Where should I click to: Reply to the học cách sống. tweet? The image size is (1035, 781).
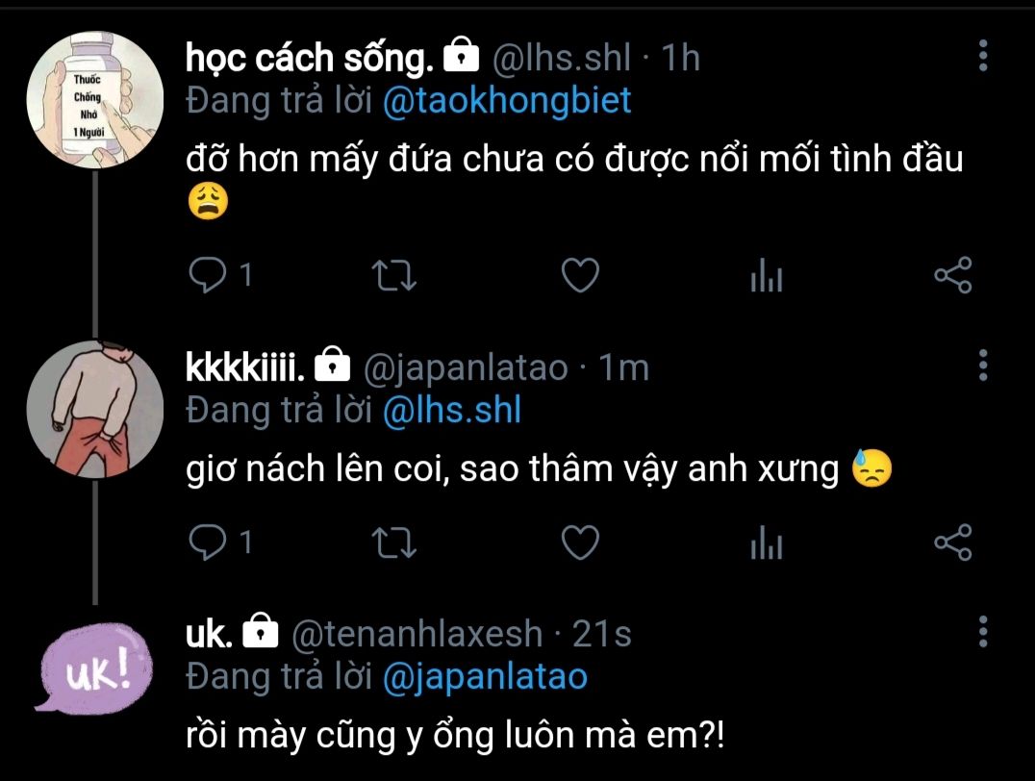tap(205, 277)
